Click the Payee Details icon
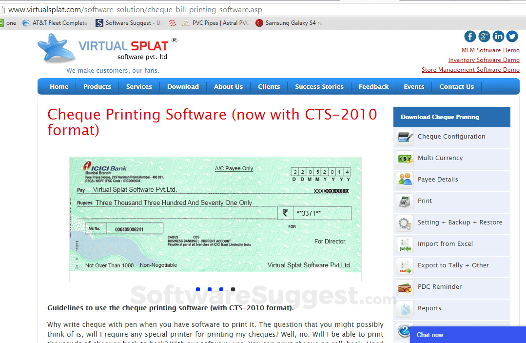Viewport: 526px width, 343px height. [x=405, y=180]
